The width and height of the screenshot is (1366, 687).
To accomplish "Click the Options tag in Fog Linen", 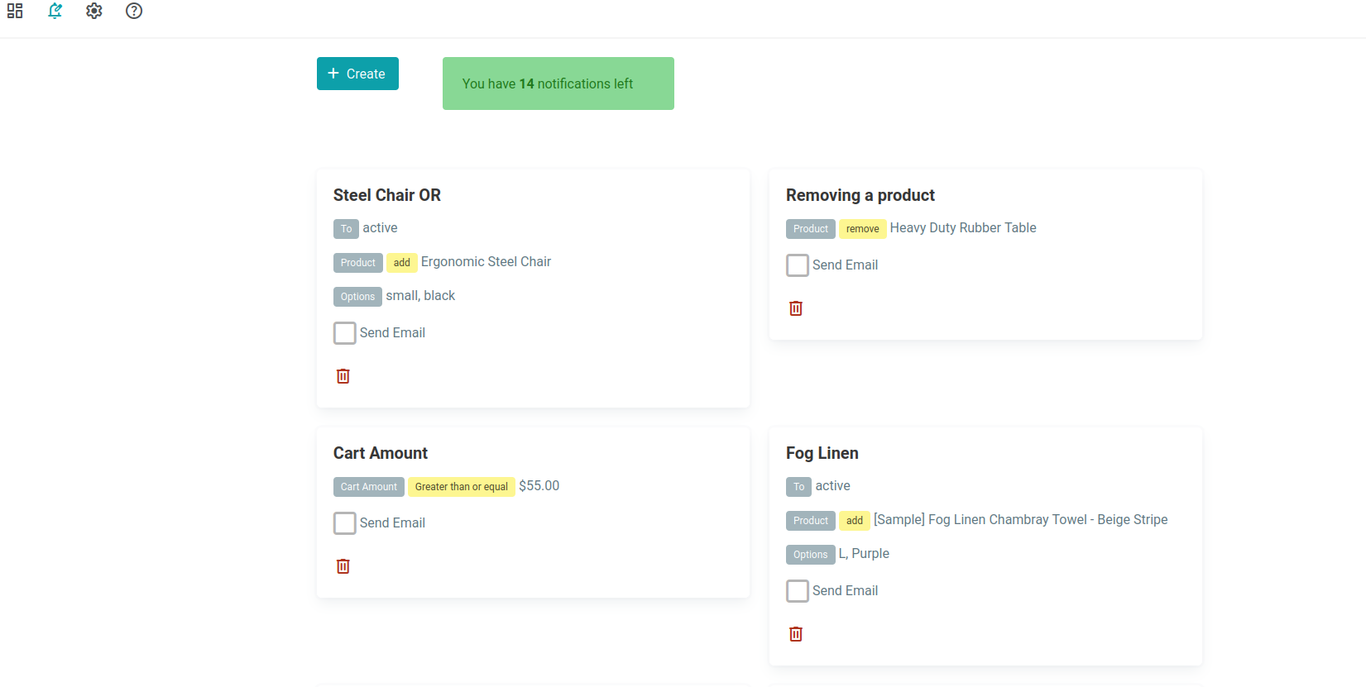I will click(810, 555).
